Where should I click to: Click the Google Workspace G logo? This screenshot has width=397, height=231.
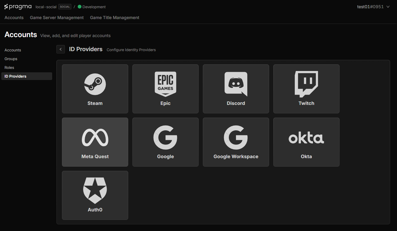pos(236,137)
